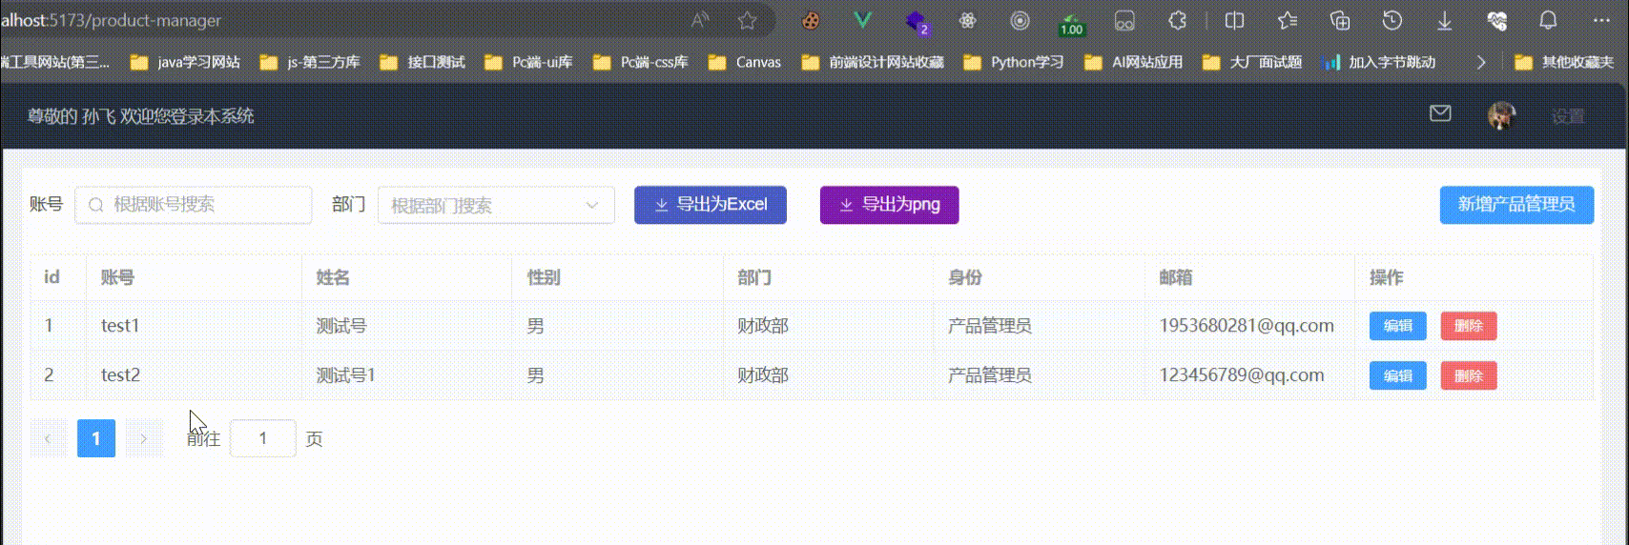Edit the test2 row with 编辑
This screenshot has width=1629, height=545.
click(1398, 375)
